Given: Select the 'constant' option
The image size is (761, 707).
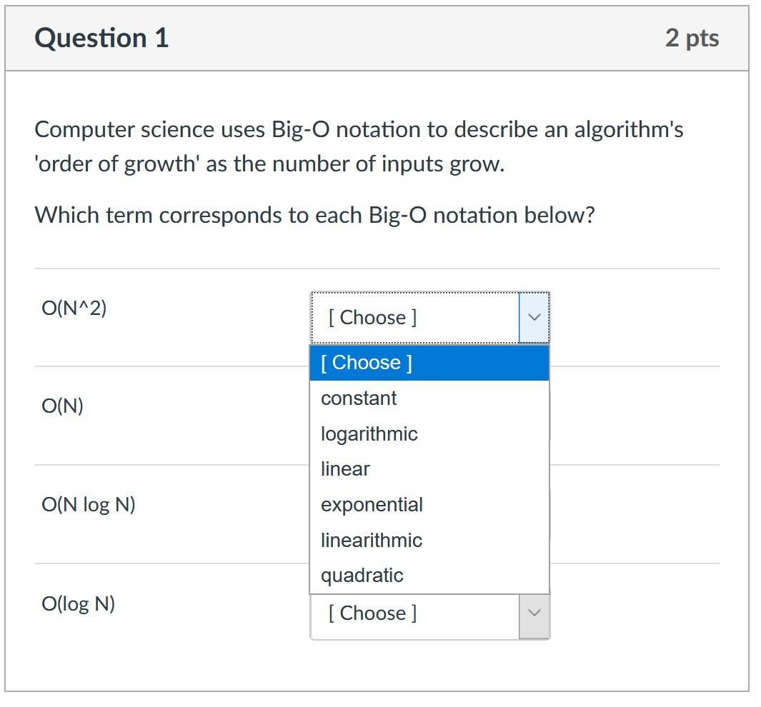Looking at the screenshot, I should 429,398.
